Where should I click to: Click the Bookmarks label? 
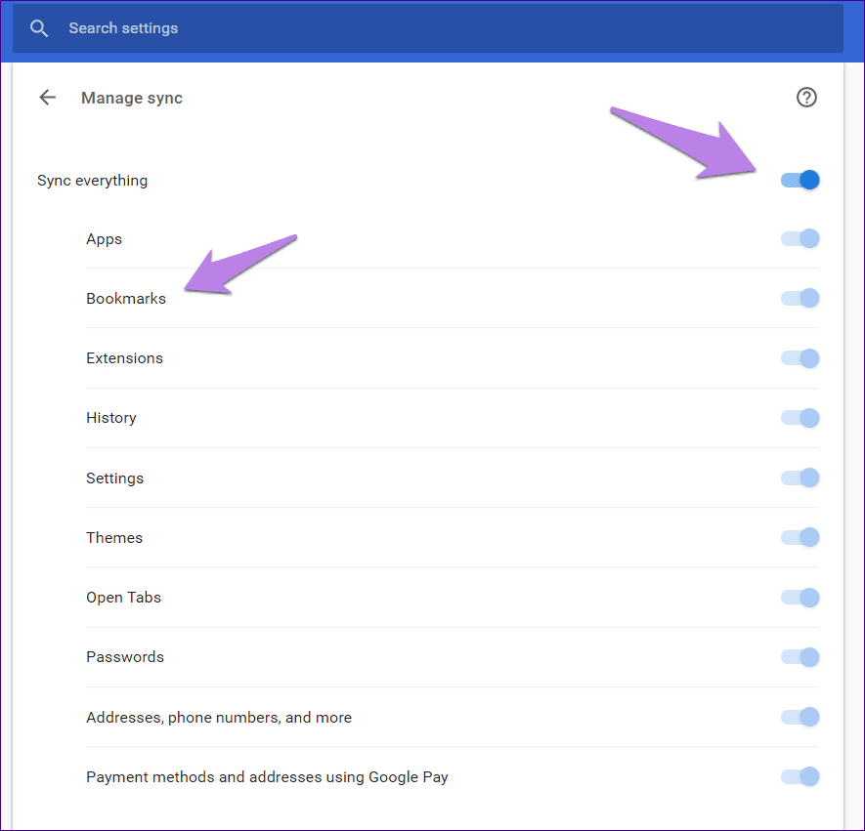[x=126, y=299]
